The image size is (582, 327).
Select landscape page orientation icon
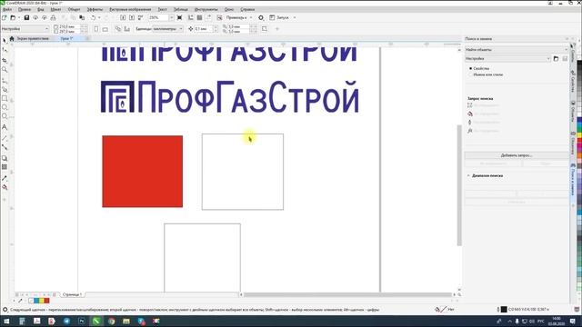[105, 28]
